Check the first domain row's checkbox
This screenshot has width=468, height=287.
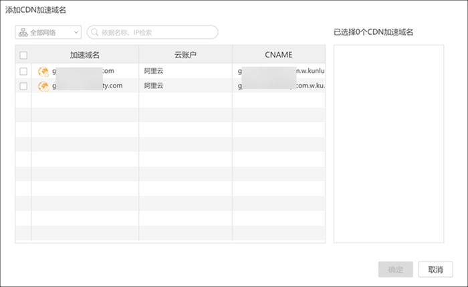pyautogui.click(x=23, y=71)
